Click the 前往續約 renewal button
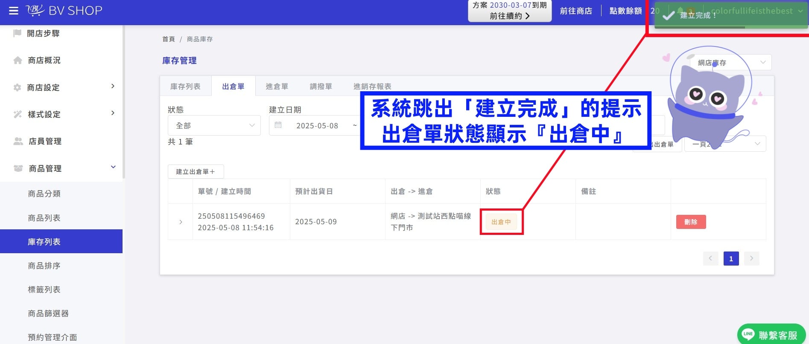Screen dimensions: 809x344 (510, 16)
